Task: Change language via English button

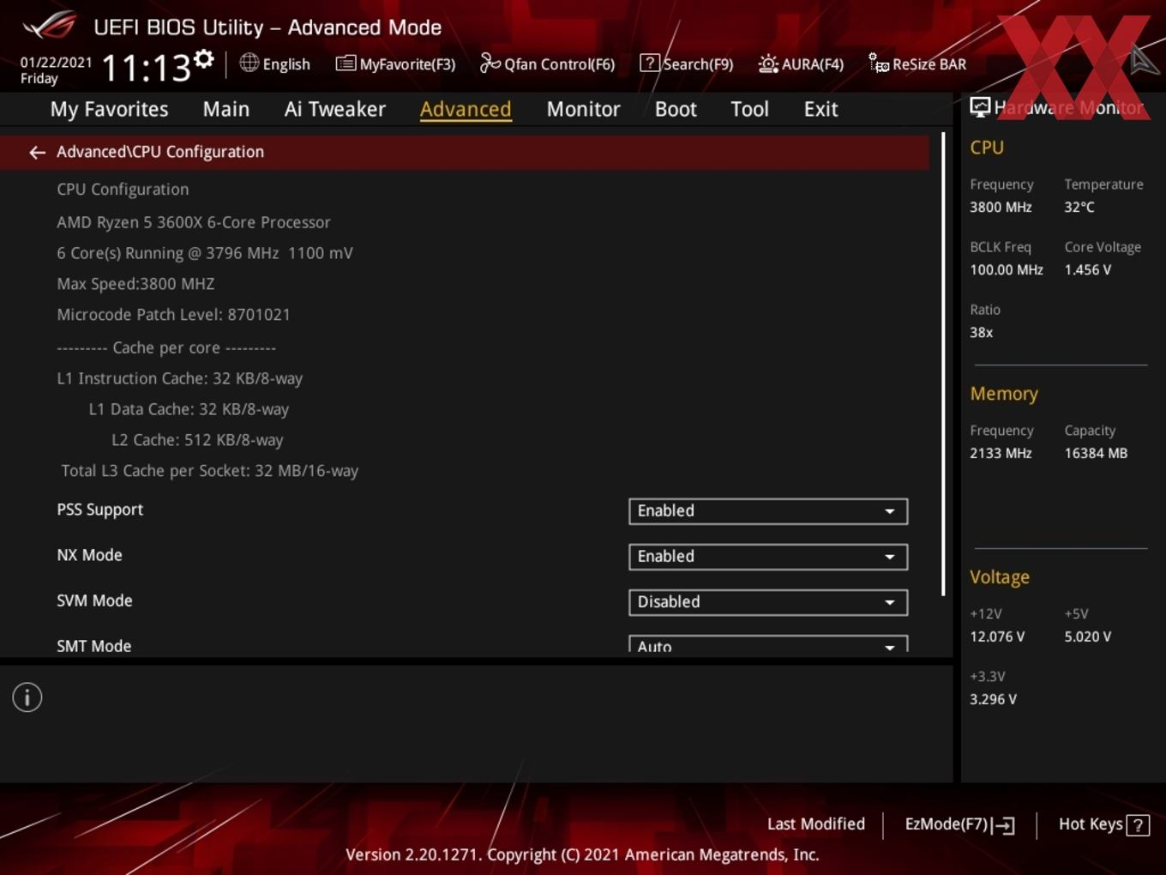Action: (275, 63)
